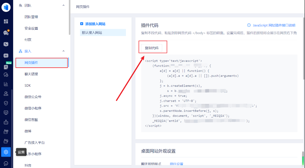The width and height of the screenshot is (305, 168).
Task: Click the robot/bot icon in the left rail
Action: (6, 122)
